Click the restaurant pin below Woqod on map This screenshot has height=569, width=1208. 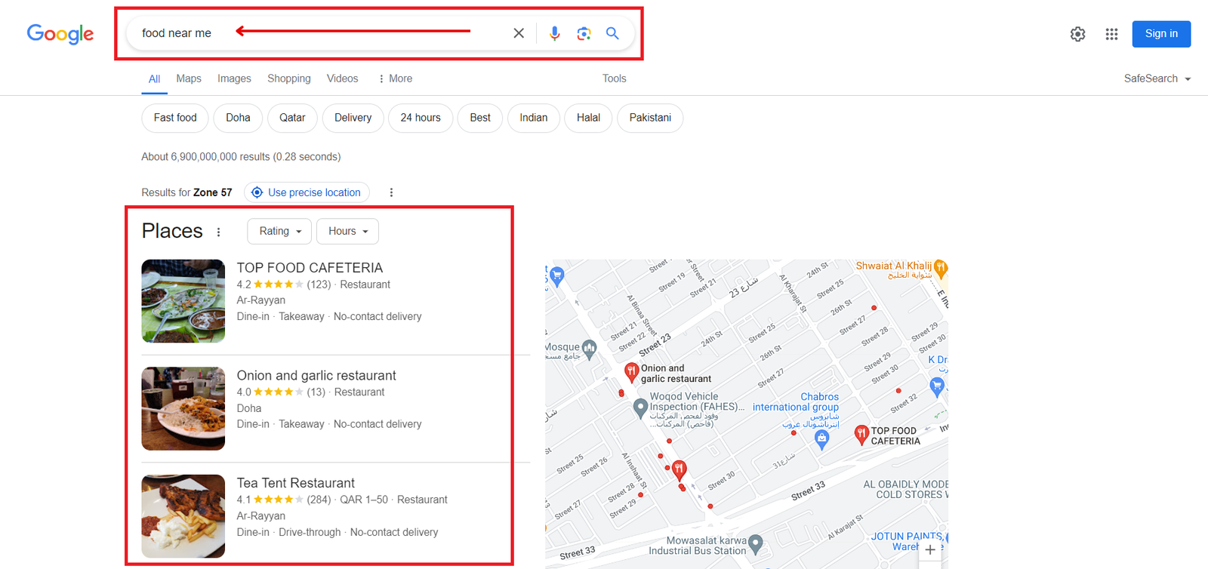point(679,471)
